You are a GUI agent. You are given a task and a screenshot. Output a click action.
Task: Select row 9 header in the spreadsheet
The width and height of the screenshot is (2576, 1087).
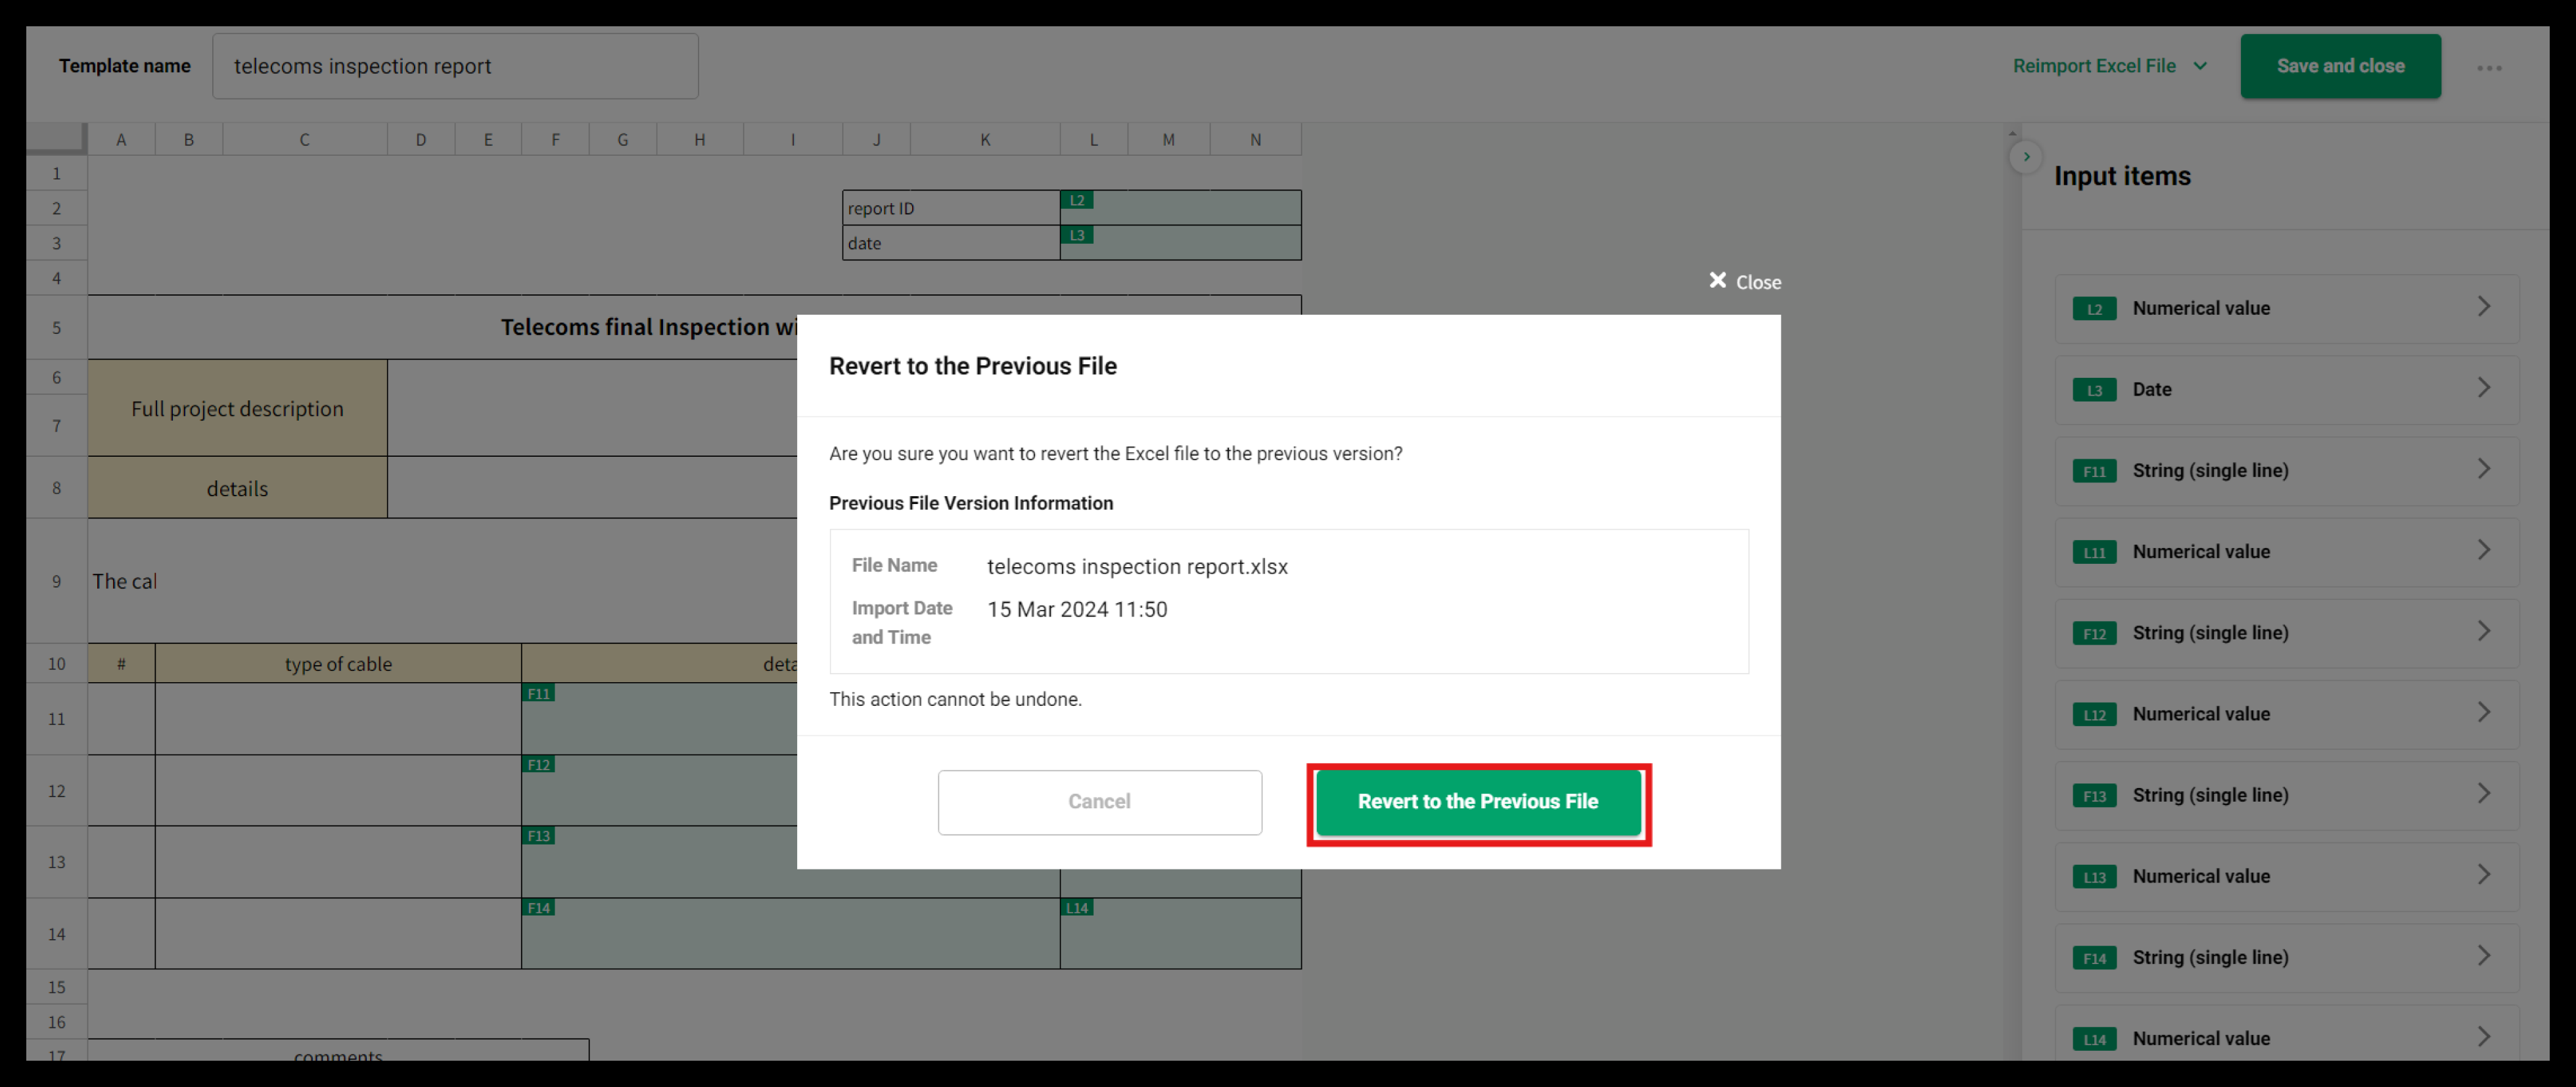[56, 581]
